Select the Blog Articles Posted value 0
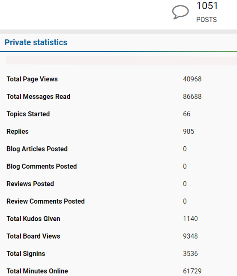The height and width of the screenshot is (276, 237). point(185,149)
